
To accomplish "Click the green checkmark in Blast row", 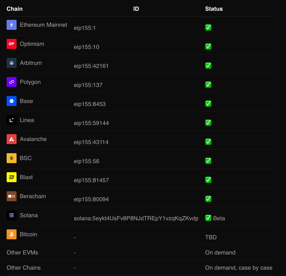I will tap(208, 180).
